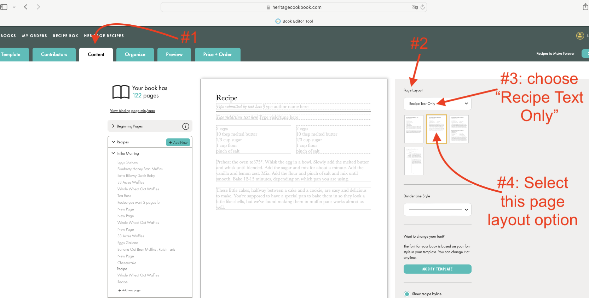The height and width of the screenshot is (298, 589).
Task: Click the browser forward arrow
Action: click(38, 7)
